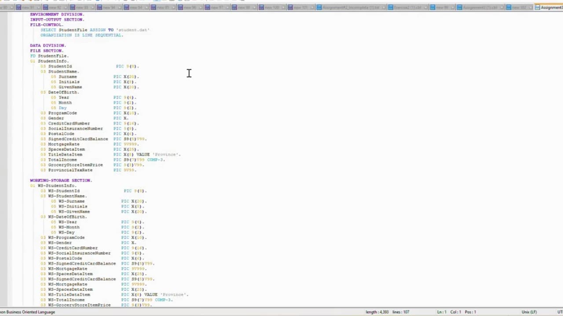The width and height of the screenshot is (563, 316).
Task: Select the new 99 tab
Action: point(442,7)
